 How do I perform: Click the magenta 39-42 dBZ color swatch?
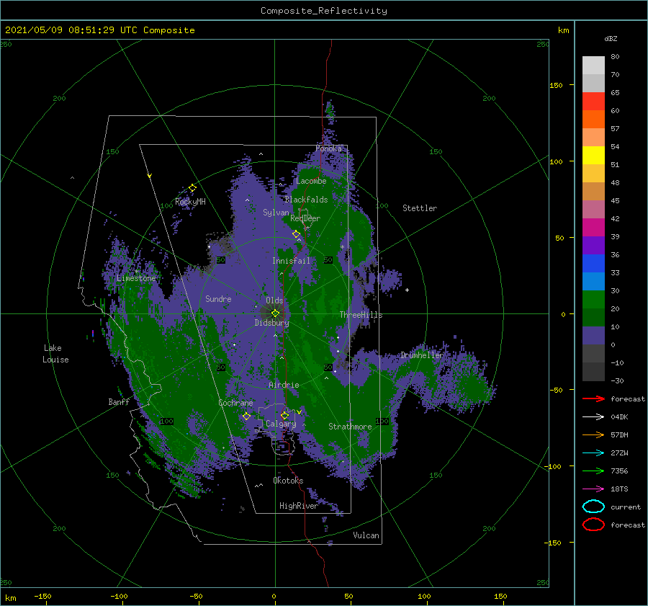pyautogui.click(x=593, y=228)
